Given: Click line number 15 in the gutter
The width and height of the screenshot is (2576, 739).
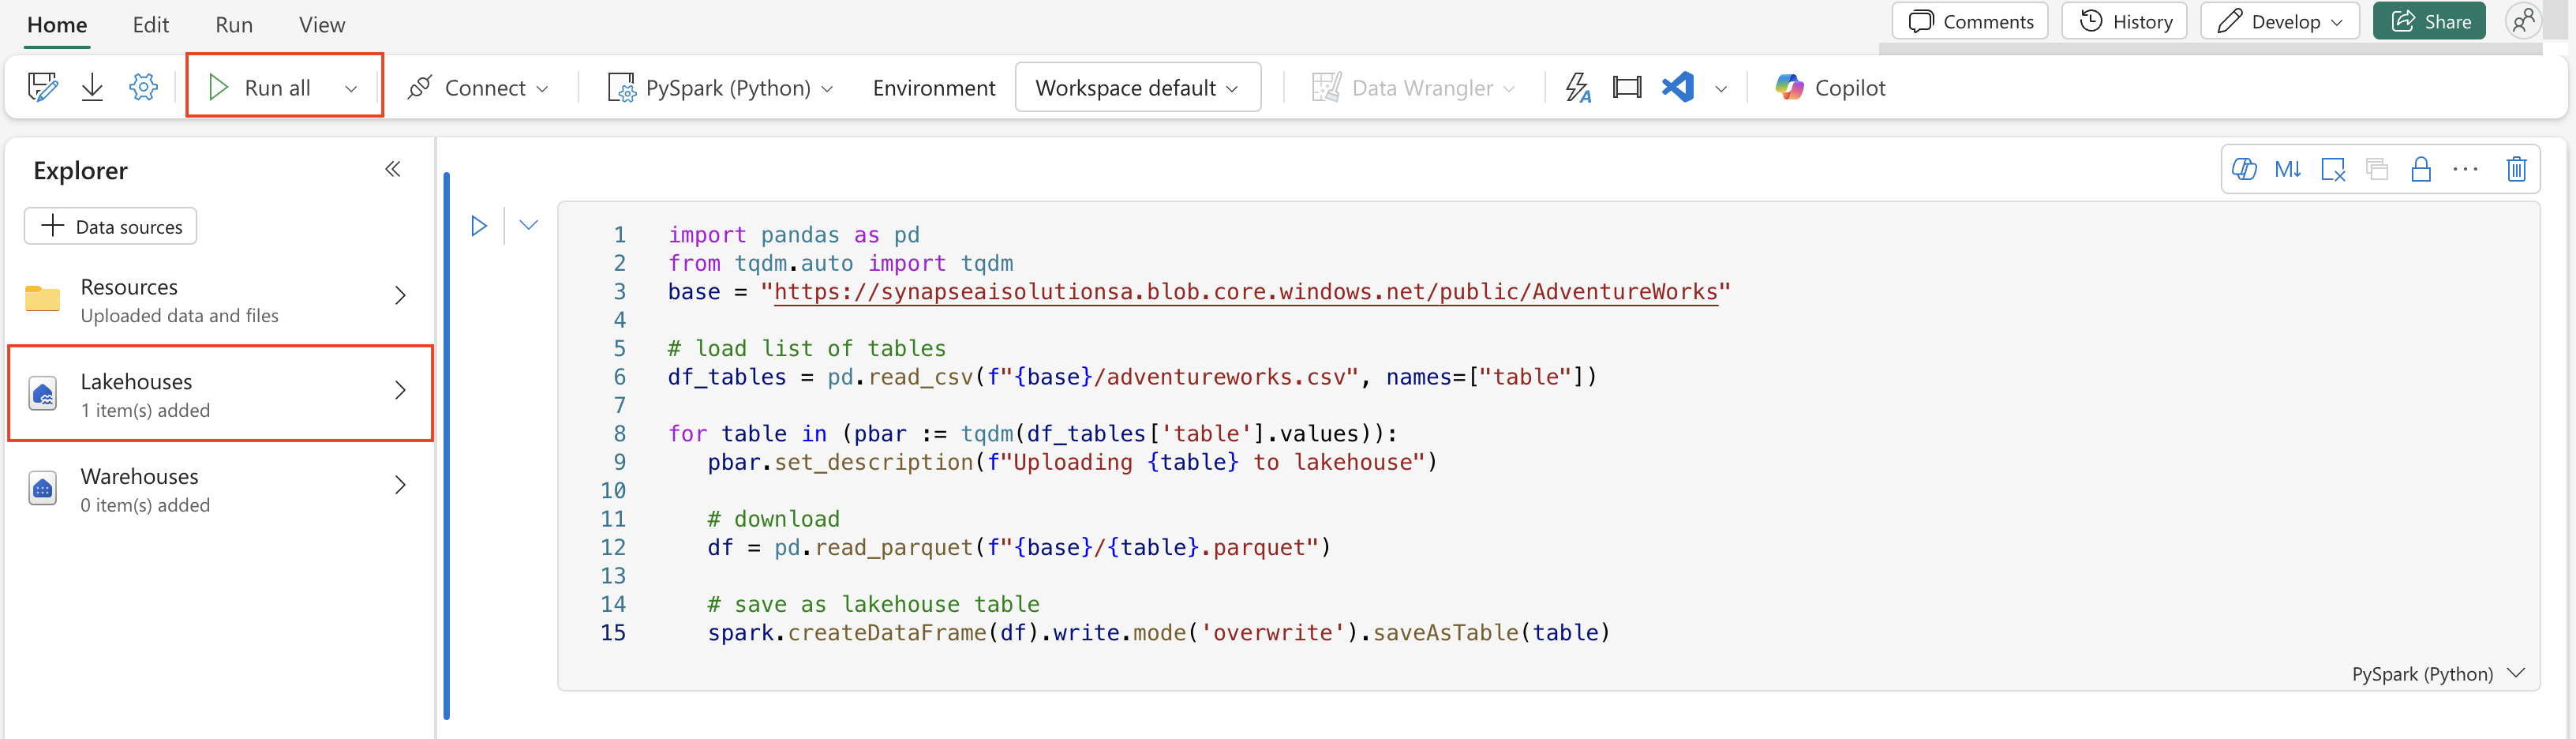Looking at the screenshot, I should (x=613, y=632).
